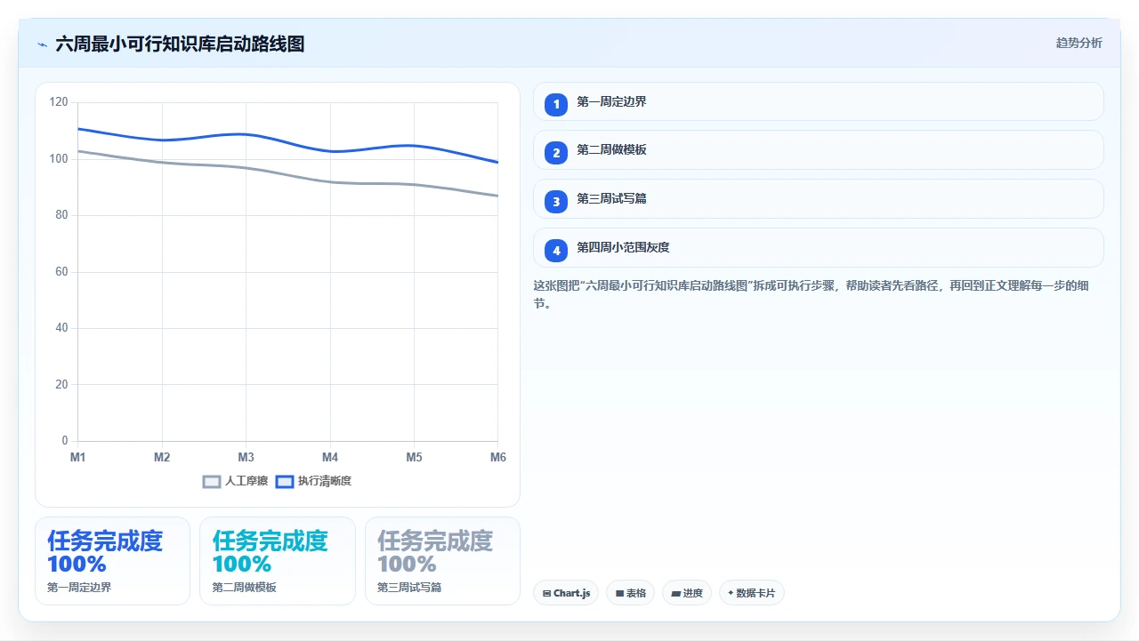This screenshot has height=641, width=1139.
Task: Open the 第一周定边界 step item
Action: (818, 101)
